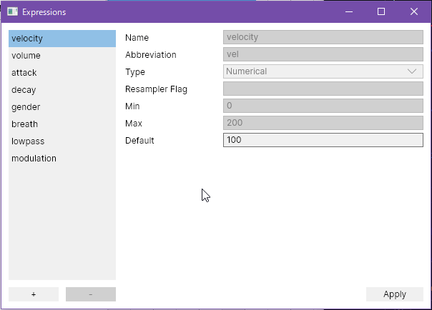Open the Type dropdown showing Numerical
This screenshot has width=432, height=310.
(323, 71)
